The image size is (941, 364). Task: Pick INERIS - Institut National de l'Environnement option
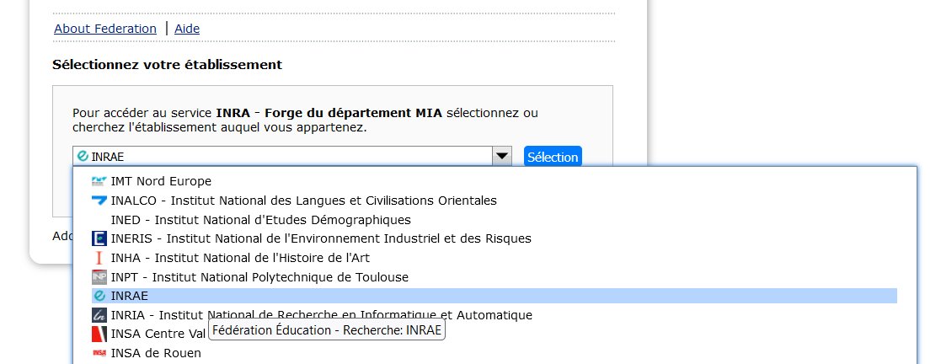tap(321, 238)
